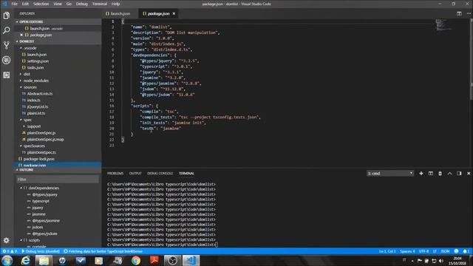The image size is (473, 266).
Task: Open notifications bell in status bar
Action: click(x=466, y=251)
